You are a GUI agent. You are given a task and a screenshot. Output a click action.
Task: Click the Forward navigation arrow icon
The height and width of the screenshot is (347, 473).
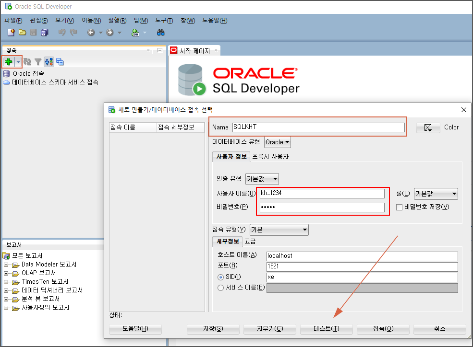[110, 32]
